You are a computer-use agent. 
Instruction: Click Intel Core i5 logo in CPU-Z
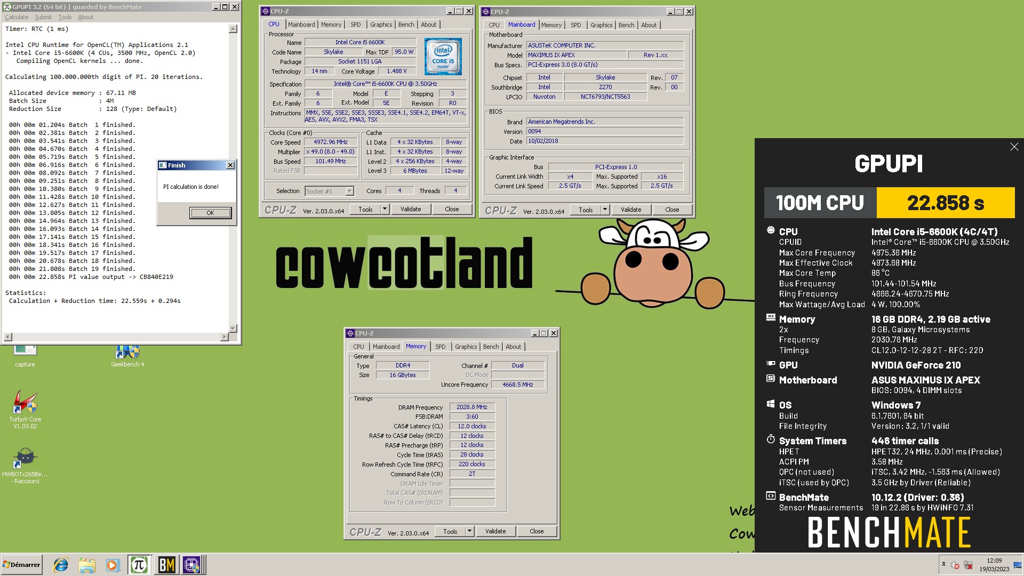click(x=443, y=56)
